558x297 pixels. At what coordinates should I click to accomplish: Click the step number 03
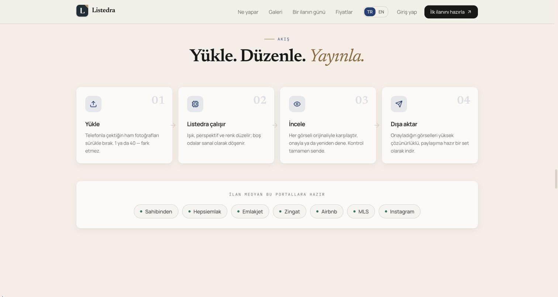362,100
